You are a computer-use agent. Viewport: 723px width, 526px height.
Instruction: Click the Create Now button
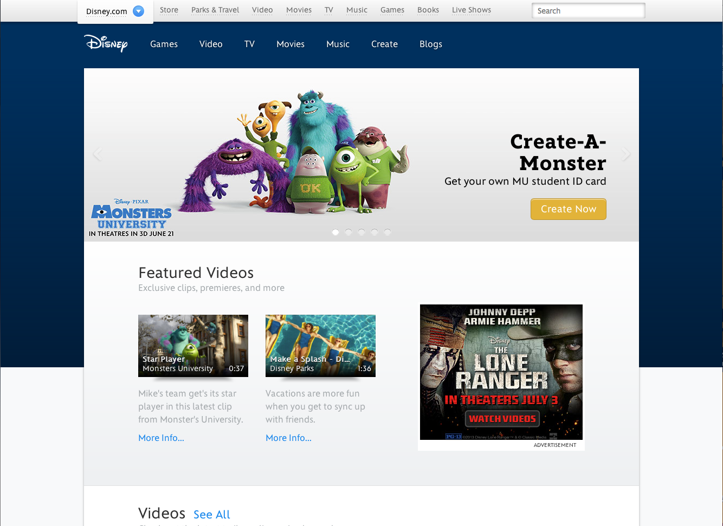[x=569, y=209]
